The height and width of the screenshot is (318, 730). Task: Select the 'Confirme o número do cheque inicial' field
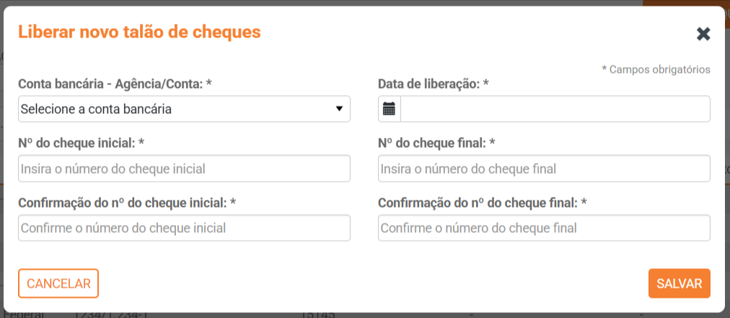coord(184,228)
